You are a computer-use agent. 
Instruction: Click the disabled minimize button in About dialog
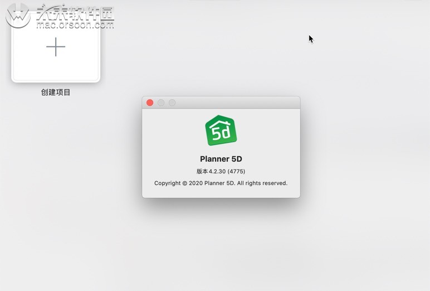[161, 103]
